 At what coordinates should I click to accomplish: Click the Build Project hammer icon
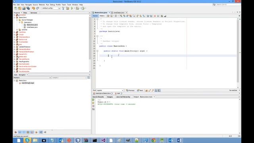pyautogui.click(x=63, y=8)
